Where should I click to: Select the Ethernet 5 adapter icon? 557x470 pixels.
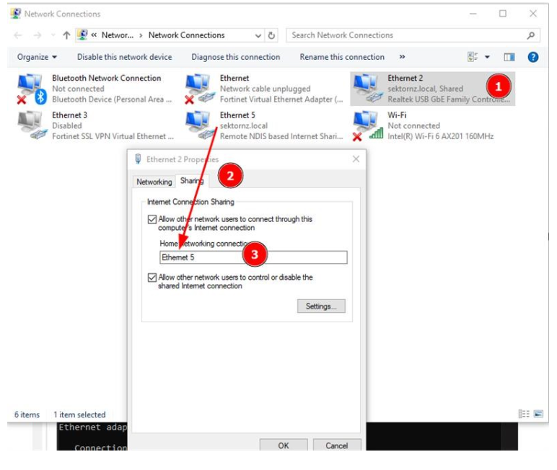coord(200,125)
